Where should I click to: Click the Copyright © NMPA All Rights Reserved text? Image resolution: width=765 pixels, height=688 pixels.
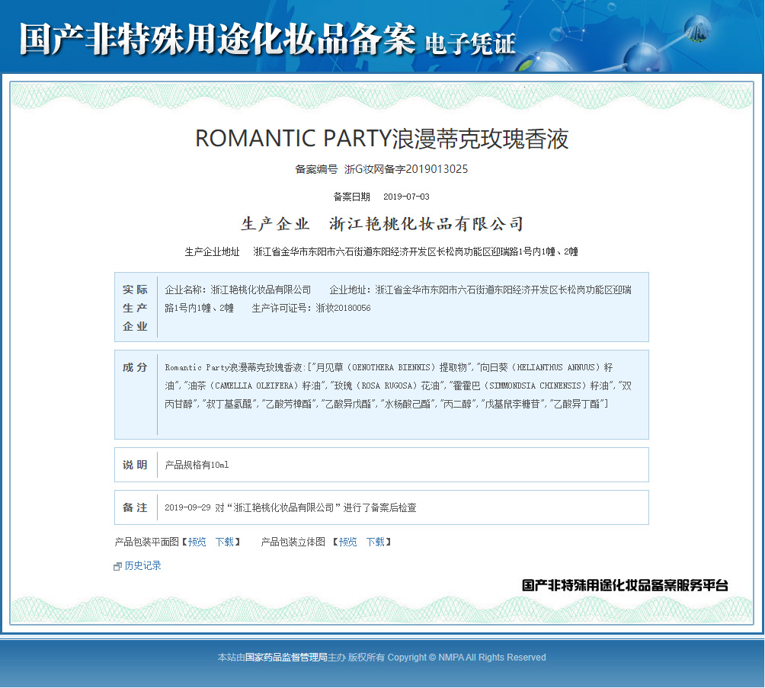(466, 658)
